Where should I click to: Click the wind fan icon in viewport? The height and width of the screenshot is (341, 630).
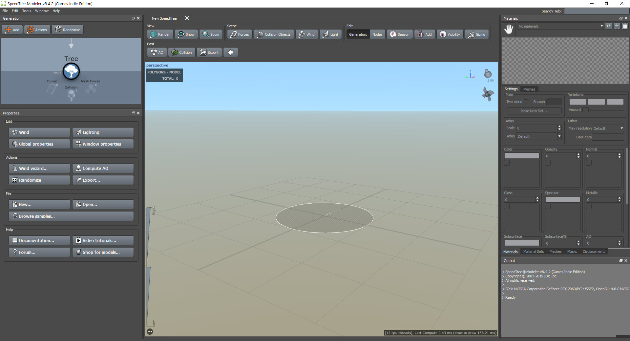click(x=488, y=94)
